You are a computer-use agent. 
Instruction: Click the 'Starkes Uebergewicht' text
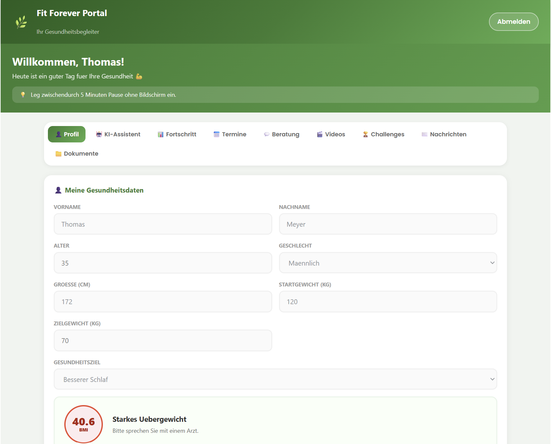(x=149, y=419)
